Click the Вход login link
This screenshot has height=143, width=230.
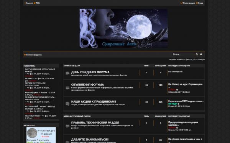pyautogui.click(x=199, y=3)
